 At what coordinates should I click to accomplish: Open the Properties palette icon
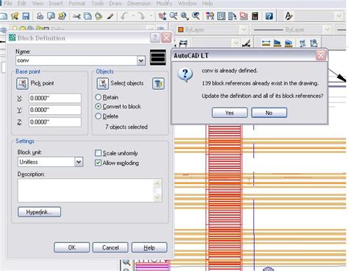[x=210, y=16]
